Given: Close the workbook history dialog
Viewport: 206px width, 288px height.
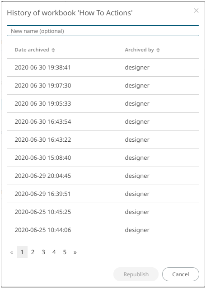Looking at the screenshot, I should coord(196,11).
